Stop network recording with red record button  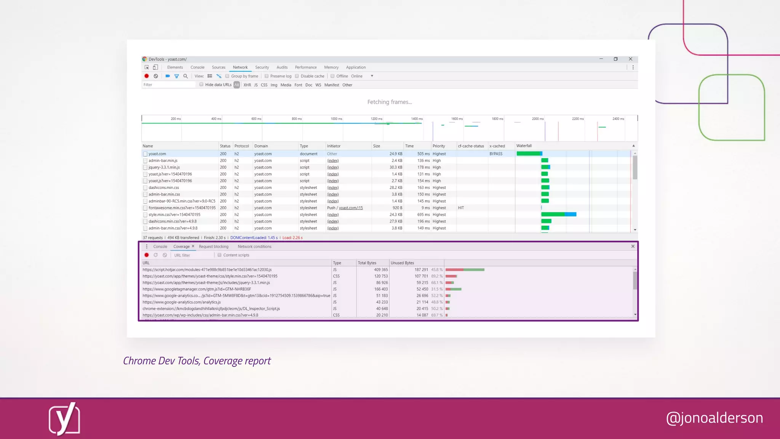click(147, 76)
